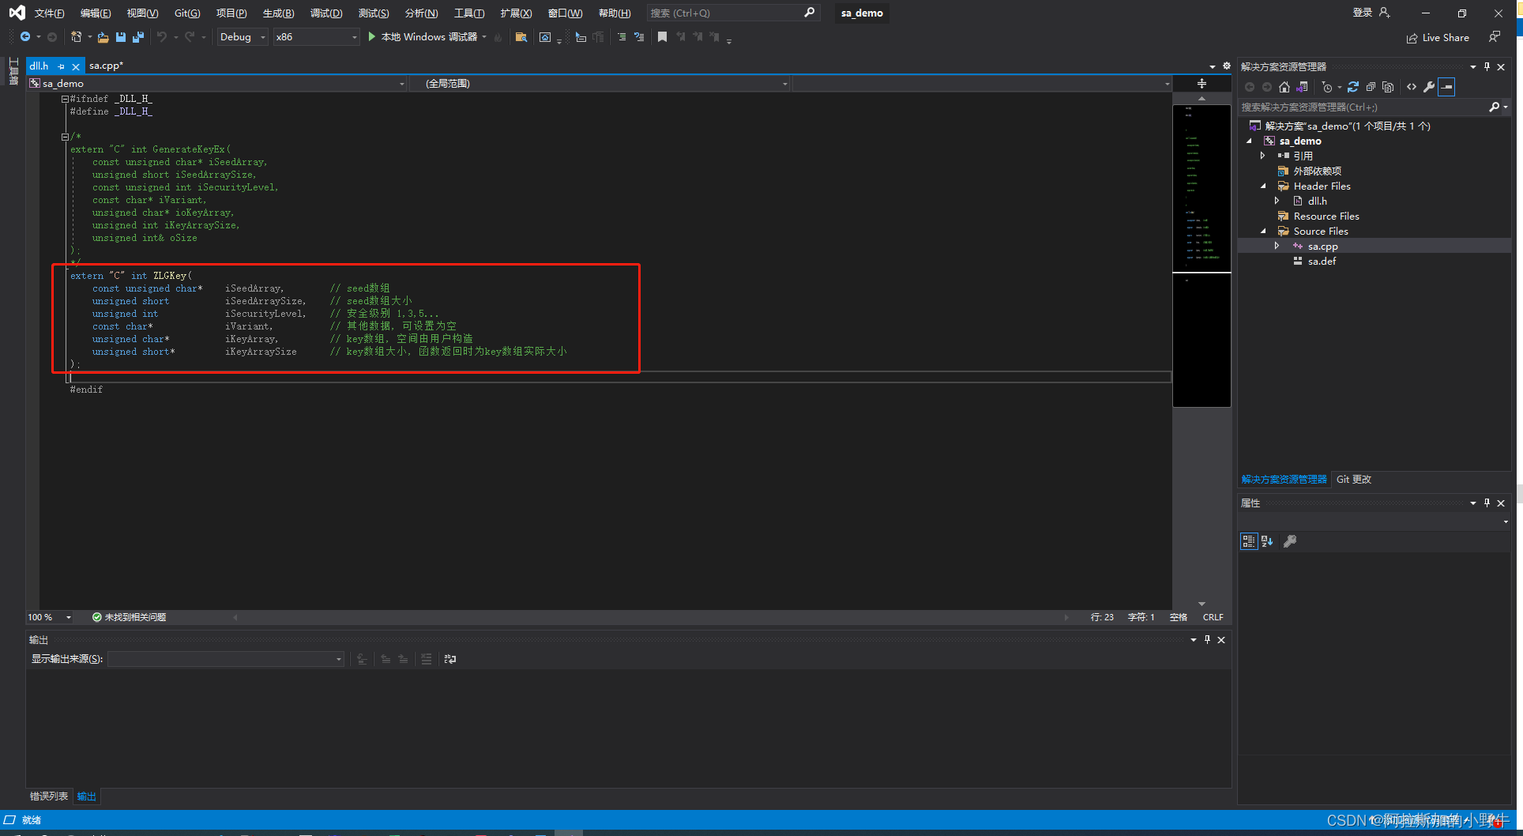The width and height of the screenshot is (1523, 836).
Task: Click 未找到相关问题 status indicator
Action: click(130, 617)
